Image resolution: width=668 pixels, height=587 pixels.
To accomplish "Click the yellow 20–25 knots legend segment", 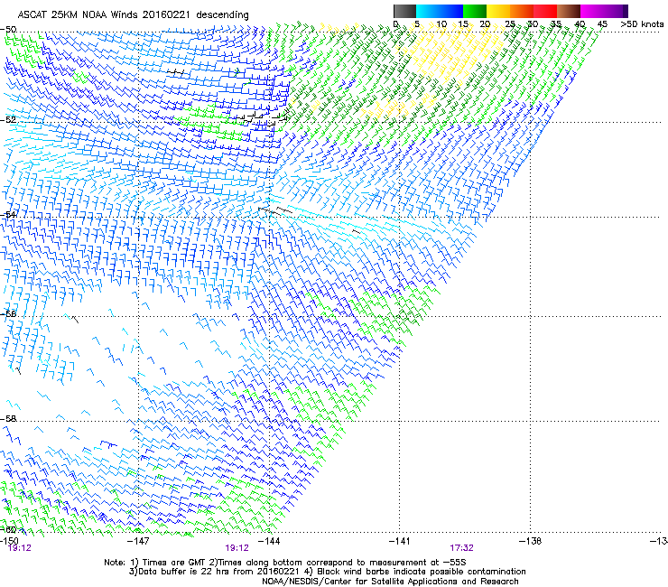I will click(498, 11).
